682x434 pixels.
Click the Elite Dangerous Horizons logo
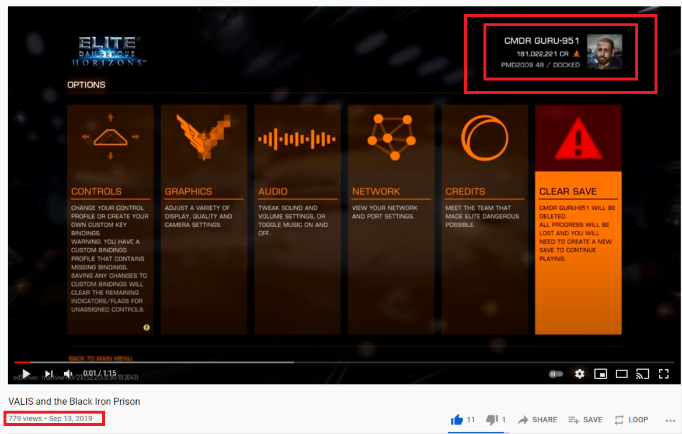109,51
